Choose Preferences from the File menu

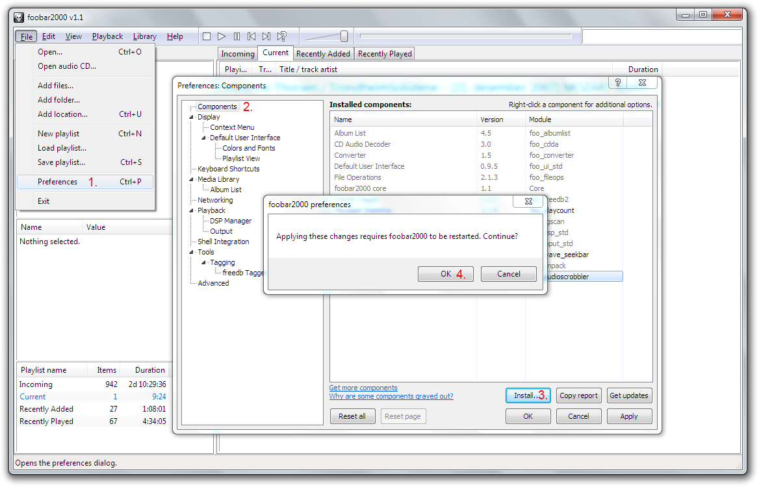tap(57, 182)
